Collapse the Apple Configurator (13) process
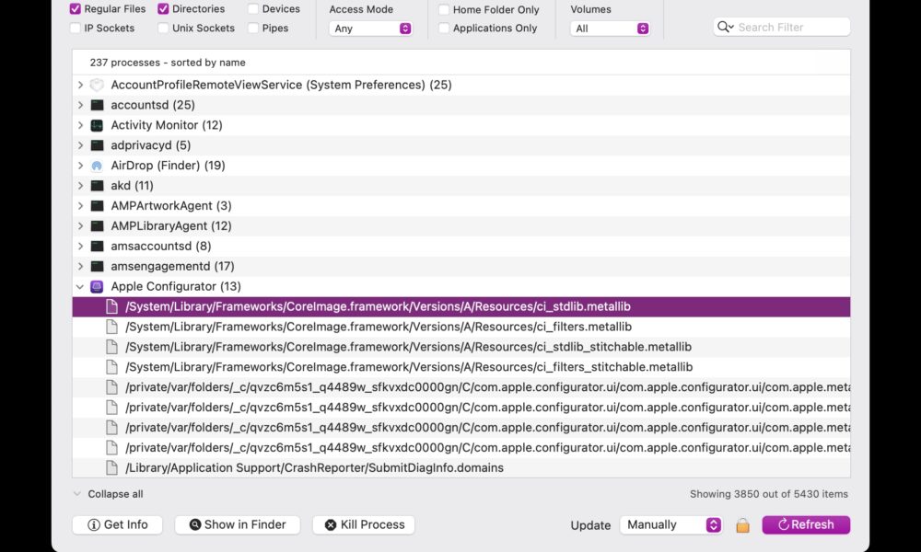Screen dimensions: 921x552 (x=80, y=287)
